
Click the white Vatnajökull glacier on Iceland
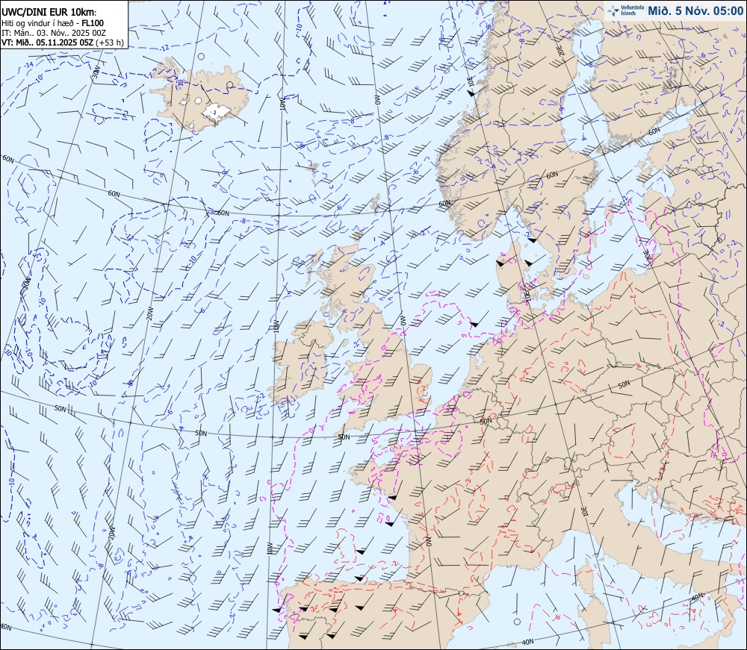coord(217,111)
